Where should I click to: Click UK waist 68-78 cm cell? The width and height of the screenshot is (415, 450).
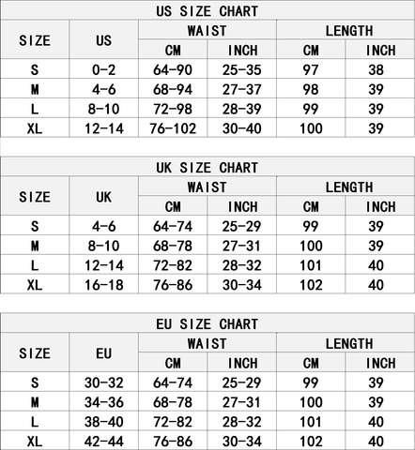click(173, 246)
